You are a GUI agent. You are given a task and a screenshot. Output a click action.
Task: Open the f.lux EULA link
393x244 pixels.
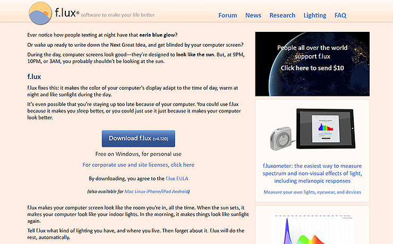click(x=177, y=178)
